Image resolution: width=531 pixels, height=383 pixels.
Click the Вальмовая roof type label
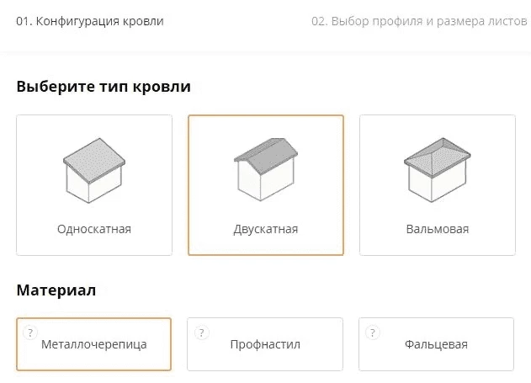pos(438,229)
